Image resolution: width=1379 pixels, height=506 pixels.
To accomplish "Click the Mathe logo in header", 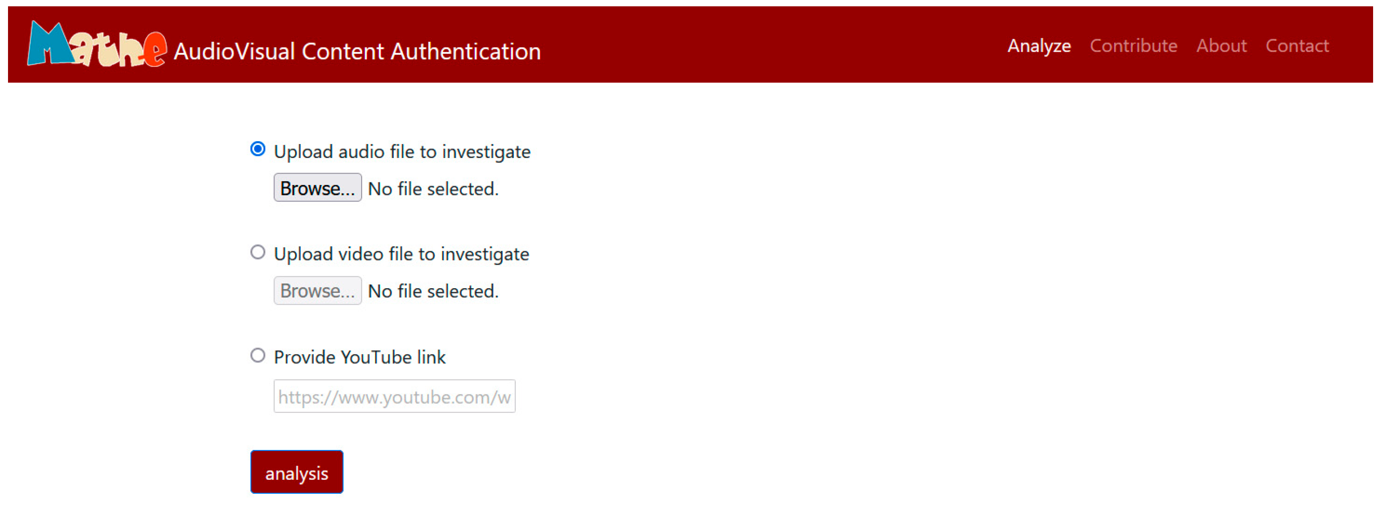I will (x=97, y=45).
